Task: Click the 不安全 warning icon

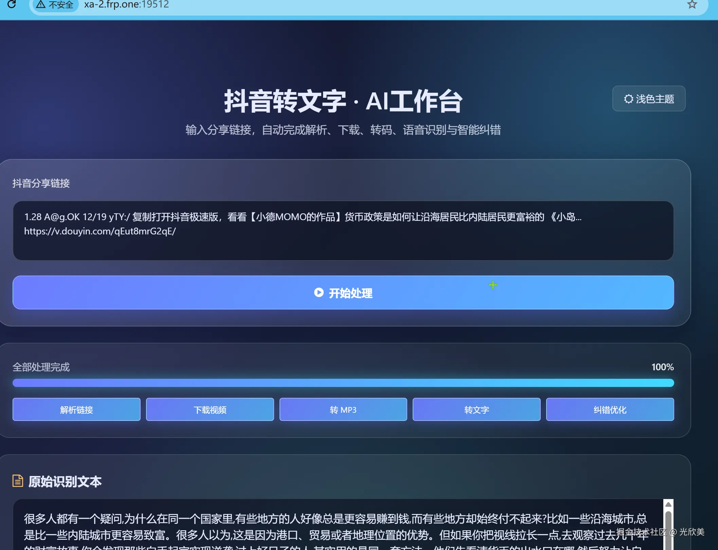Action: pos(41,4)
